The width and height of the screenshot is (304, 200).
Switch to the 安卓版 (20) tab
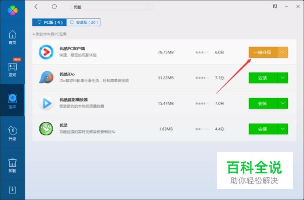coord(83,22)
